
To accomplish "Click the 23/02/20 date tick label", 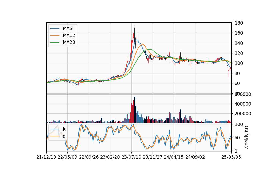I will (x=110, y=157).
